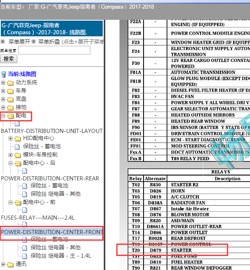
Task: Open 保险丝 继电器 - 其他 under 配电中心 - 后
Action: [x=56, y=194]
